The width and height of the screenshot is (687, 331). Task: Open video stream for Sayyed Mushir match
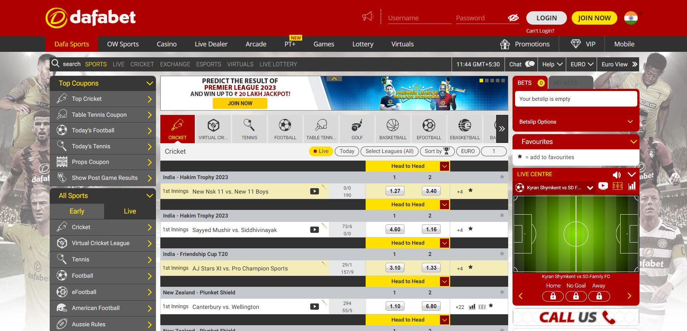[x=314, y=229]
